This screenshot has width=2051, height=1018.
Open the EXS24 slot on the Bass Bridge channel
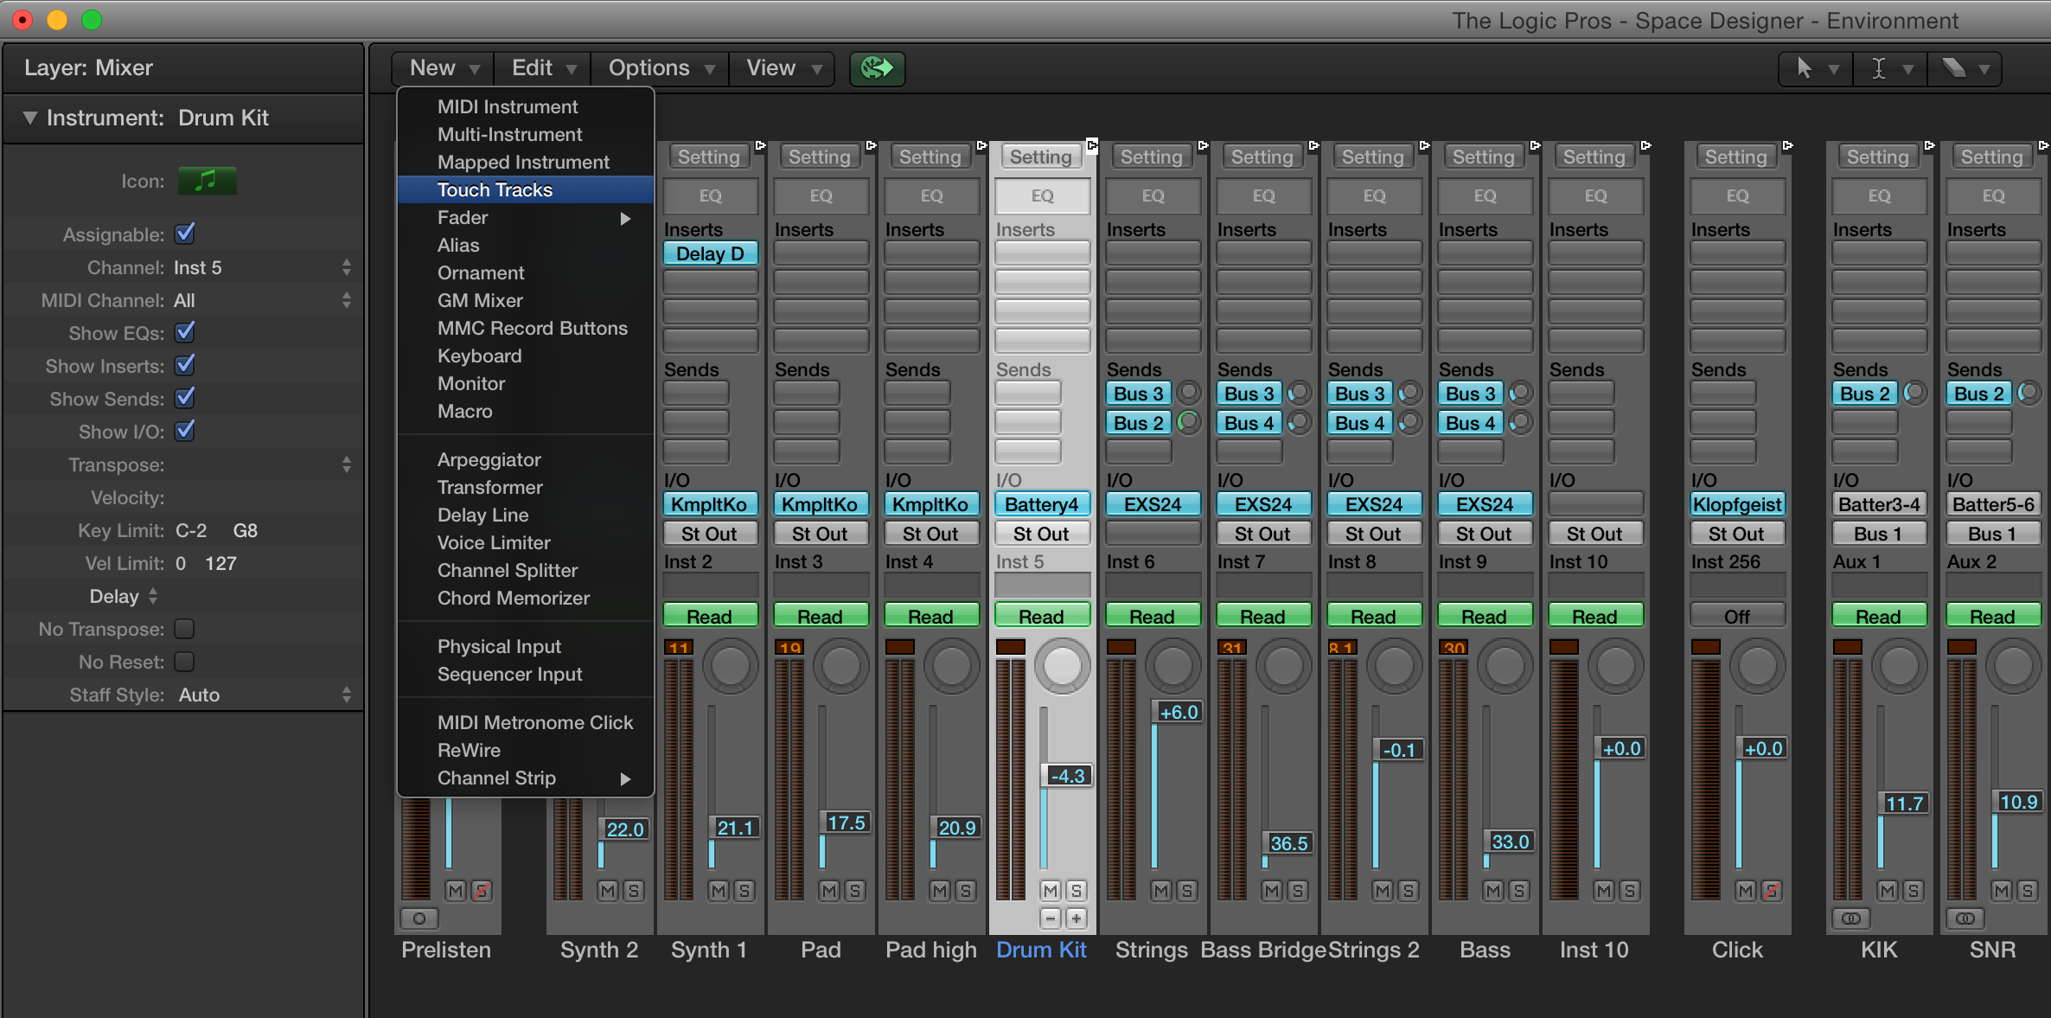click(x=1262, y=503)
